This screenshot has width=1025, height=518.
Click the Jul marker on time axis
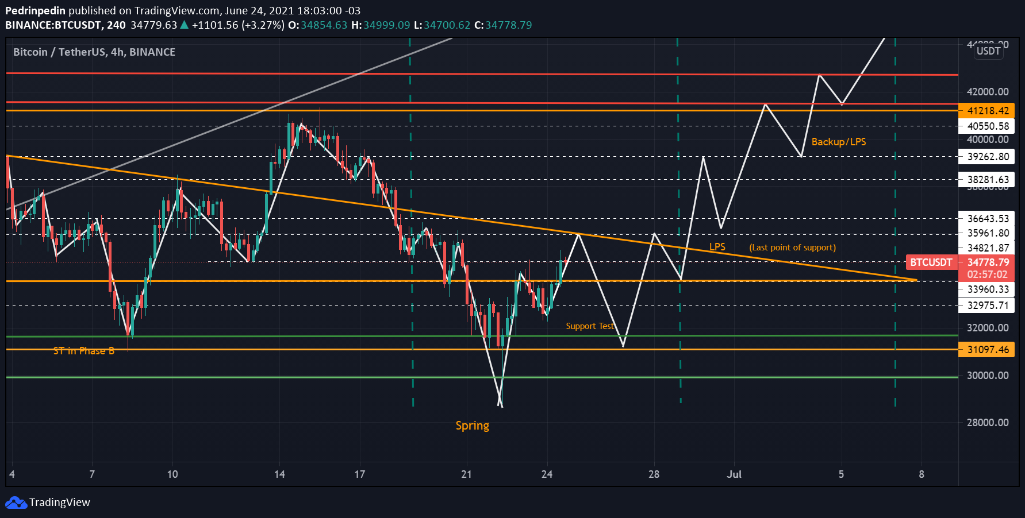(x=734, y=474)
